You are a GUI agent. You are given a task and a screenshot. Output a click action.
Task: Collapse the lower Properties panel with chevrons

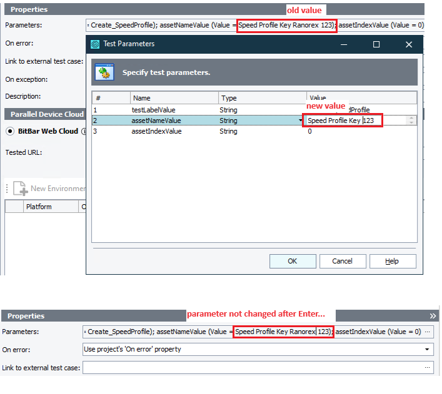pyautogui.click(x=433, y=316)
